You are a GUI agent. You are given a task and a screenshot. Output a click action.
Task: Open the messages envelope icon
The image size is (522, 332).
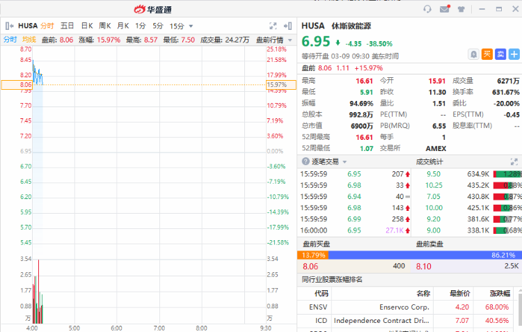(444, 9)
